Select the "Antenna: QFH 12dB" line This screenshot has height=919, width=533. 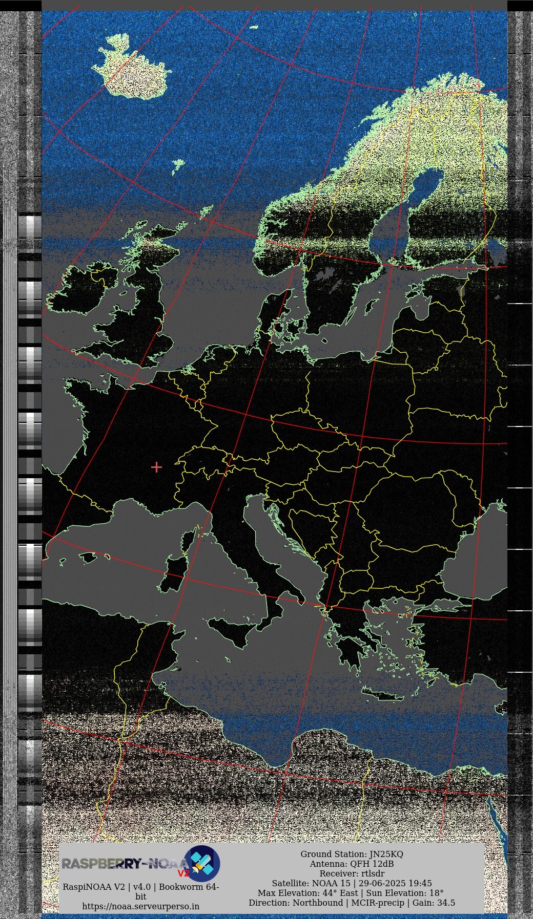click(x=352, y=864)
